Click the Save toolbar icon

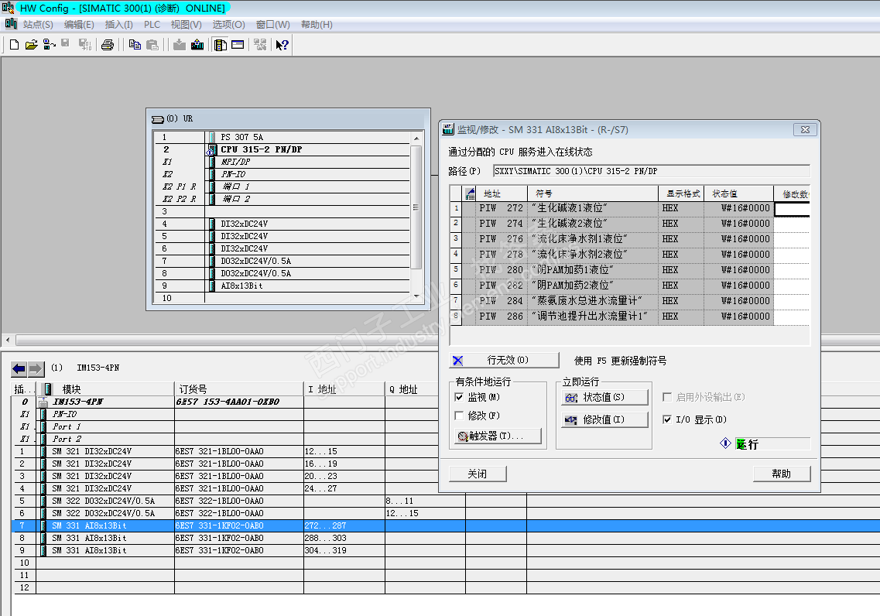click(x=65, y=44)
